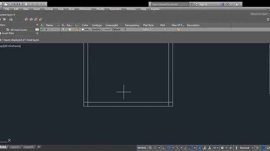Collapse the layer filter tree chevron
Image resolution: width=270 pixels, height=151 pixels.
tap(37, 25)
